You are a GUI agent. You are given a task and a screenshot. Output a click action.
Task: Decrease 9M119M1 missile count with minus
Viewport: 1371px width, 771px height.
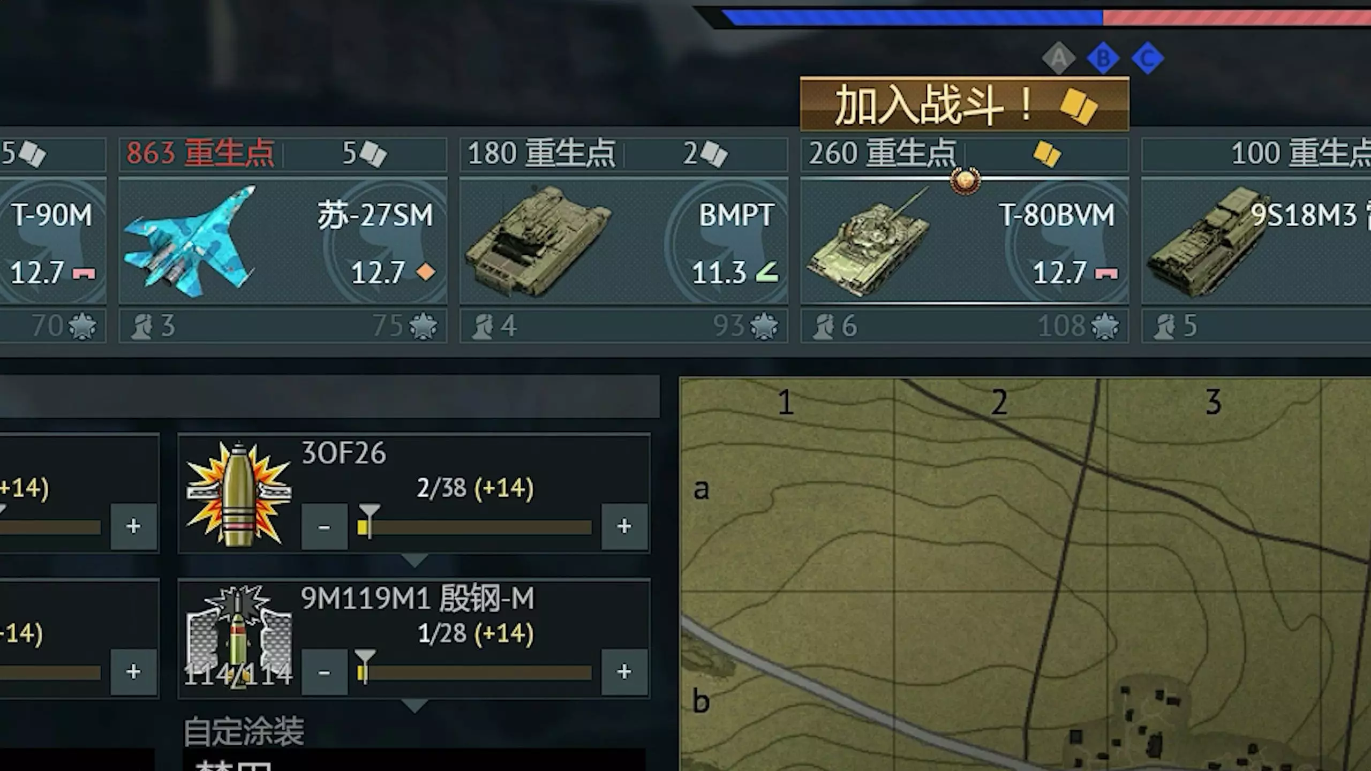pyautogui.click(x=324, y=671)
